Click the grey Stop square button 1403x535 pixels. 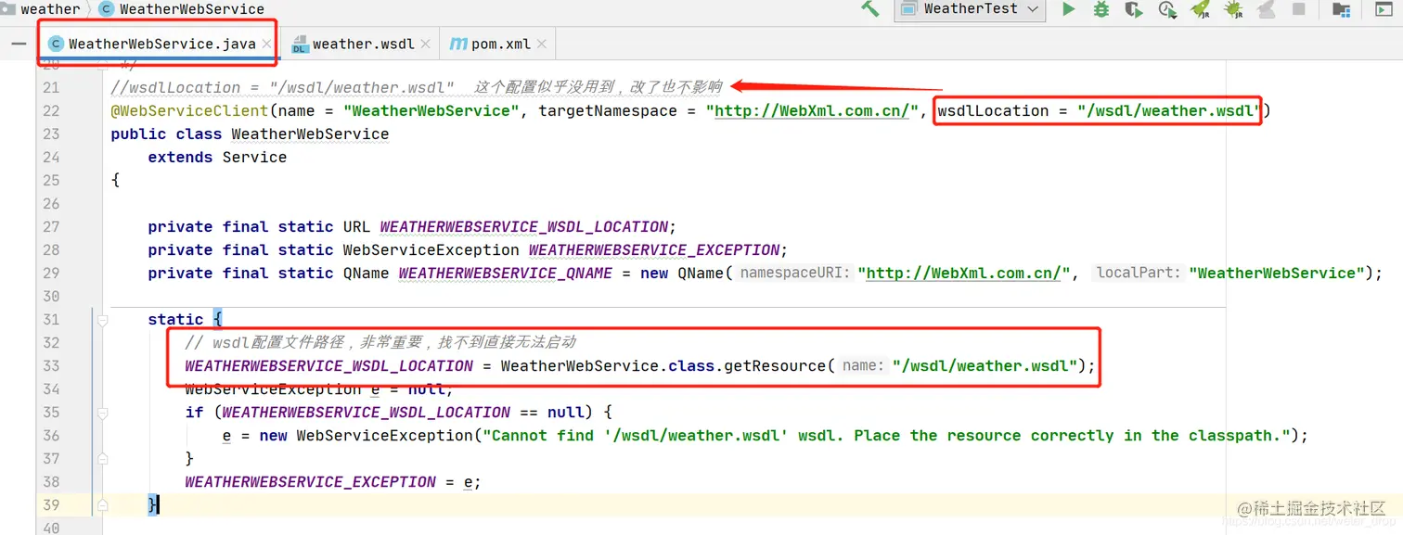1298,9
